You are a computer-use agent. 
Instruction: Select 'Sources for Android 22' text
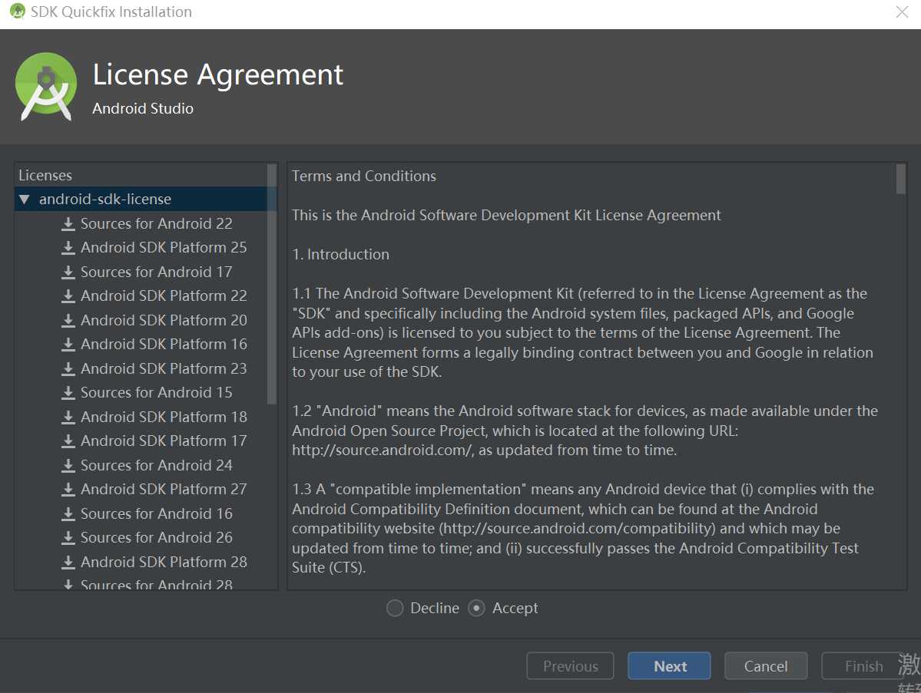(156, 223)
